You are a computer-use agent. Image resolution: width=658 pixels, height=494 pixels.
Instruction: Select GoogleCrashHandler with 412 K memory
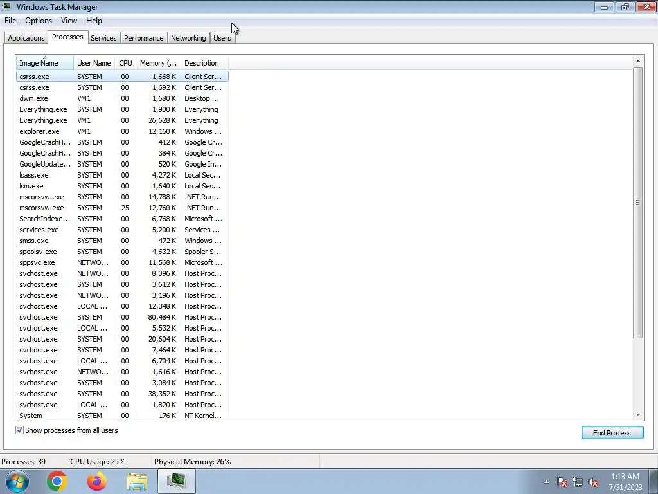tap(122, 142)
